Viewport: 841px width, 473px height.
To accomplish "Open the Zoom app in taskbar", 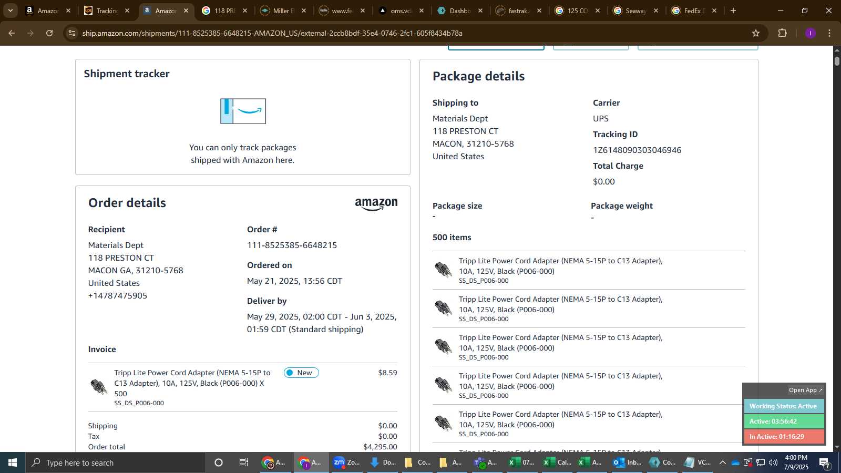I will point(346,462).
